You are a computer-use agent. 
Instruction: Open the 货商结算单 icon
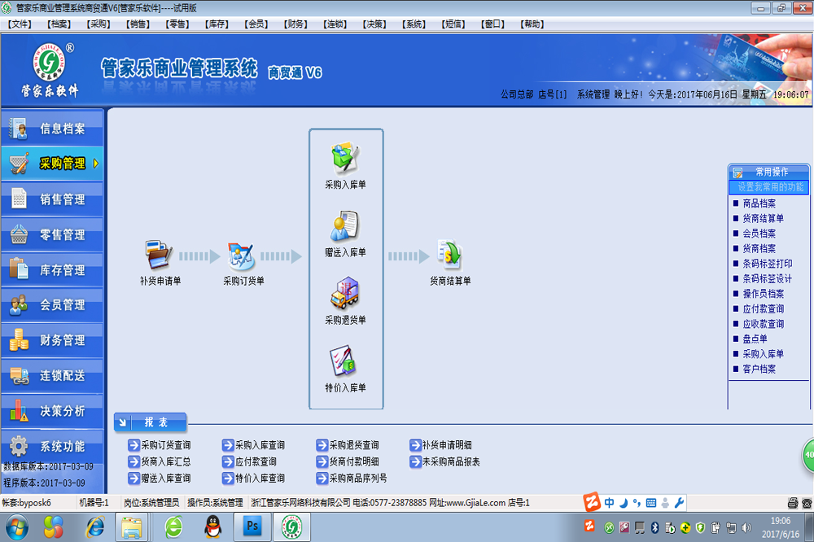[449, 255]
